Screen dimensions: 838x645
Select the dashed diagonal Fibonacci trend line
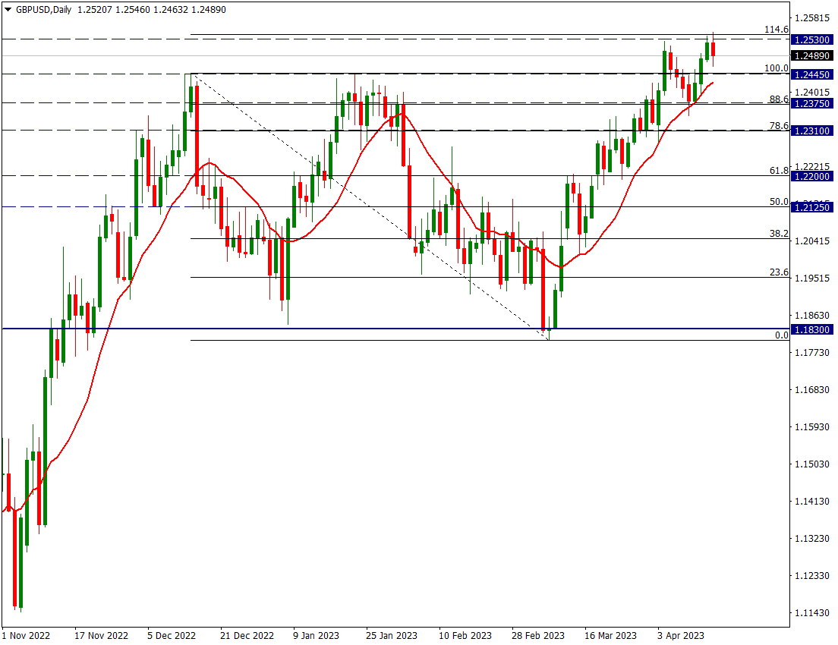[370, 207]
